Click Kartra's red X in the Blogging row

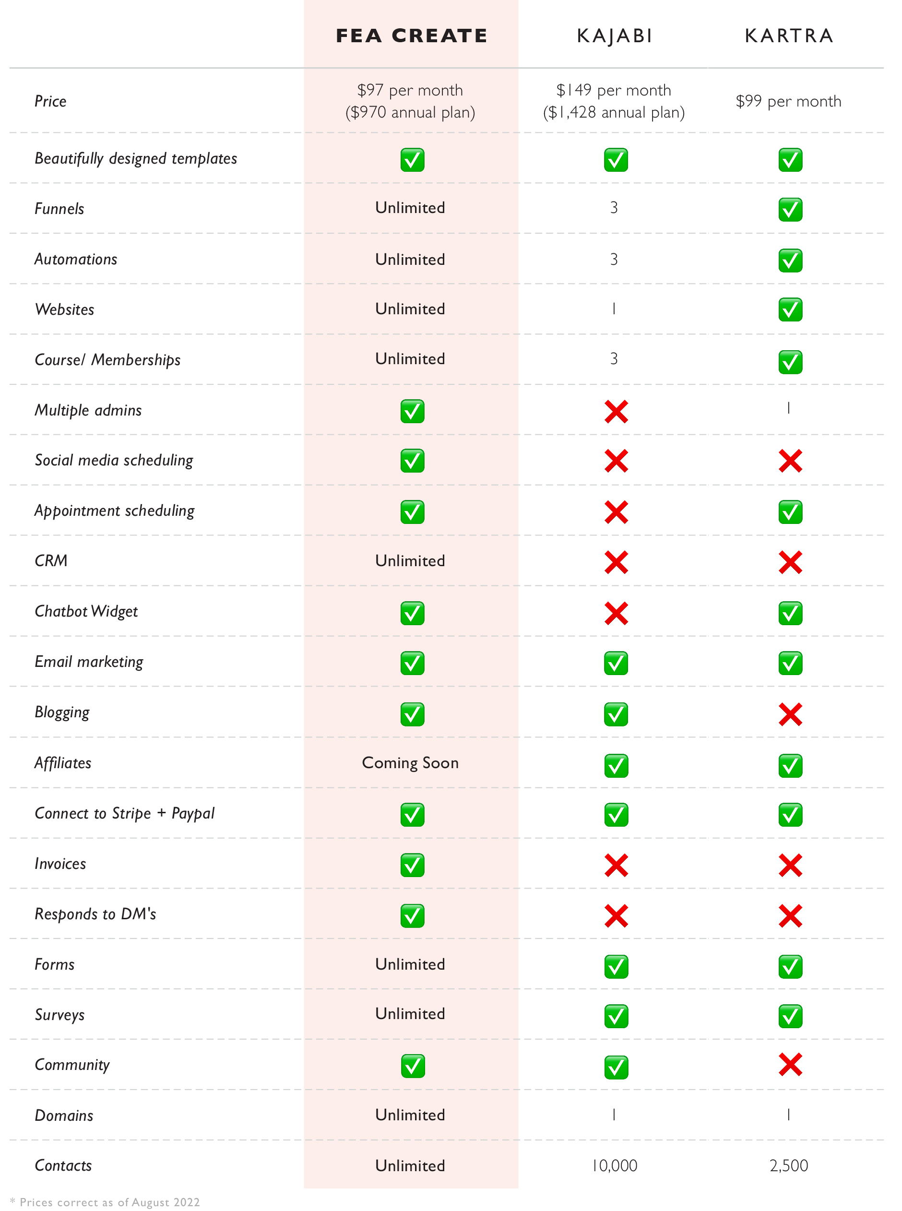(790, 714)
